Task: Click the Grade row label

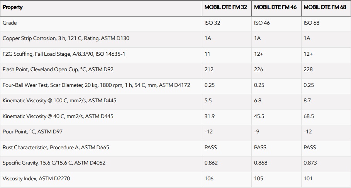Action: [x=10, y=23]
